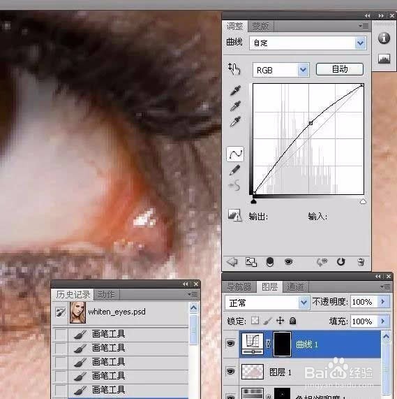
Task: Select the on-image targeted adjustment hand tool
Action: pos(234,68)
